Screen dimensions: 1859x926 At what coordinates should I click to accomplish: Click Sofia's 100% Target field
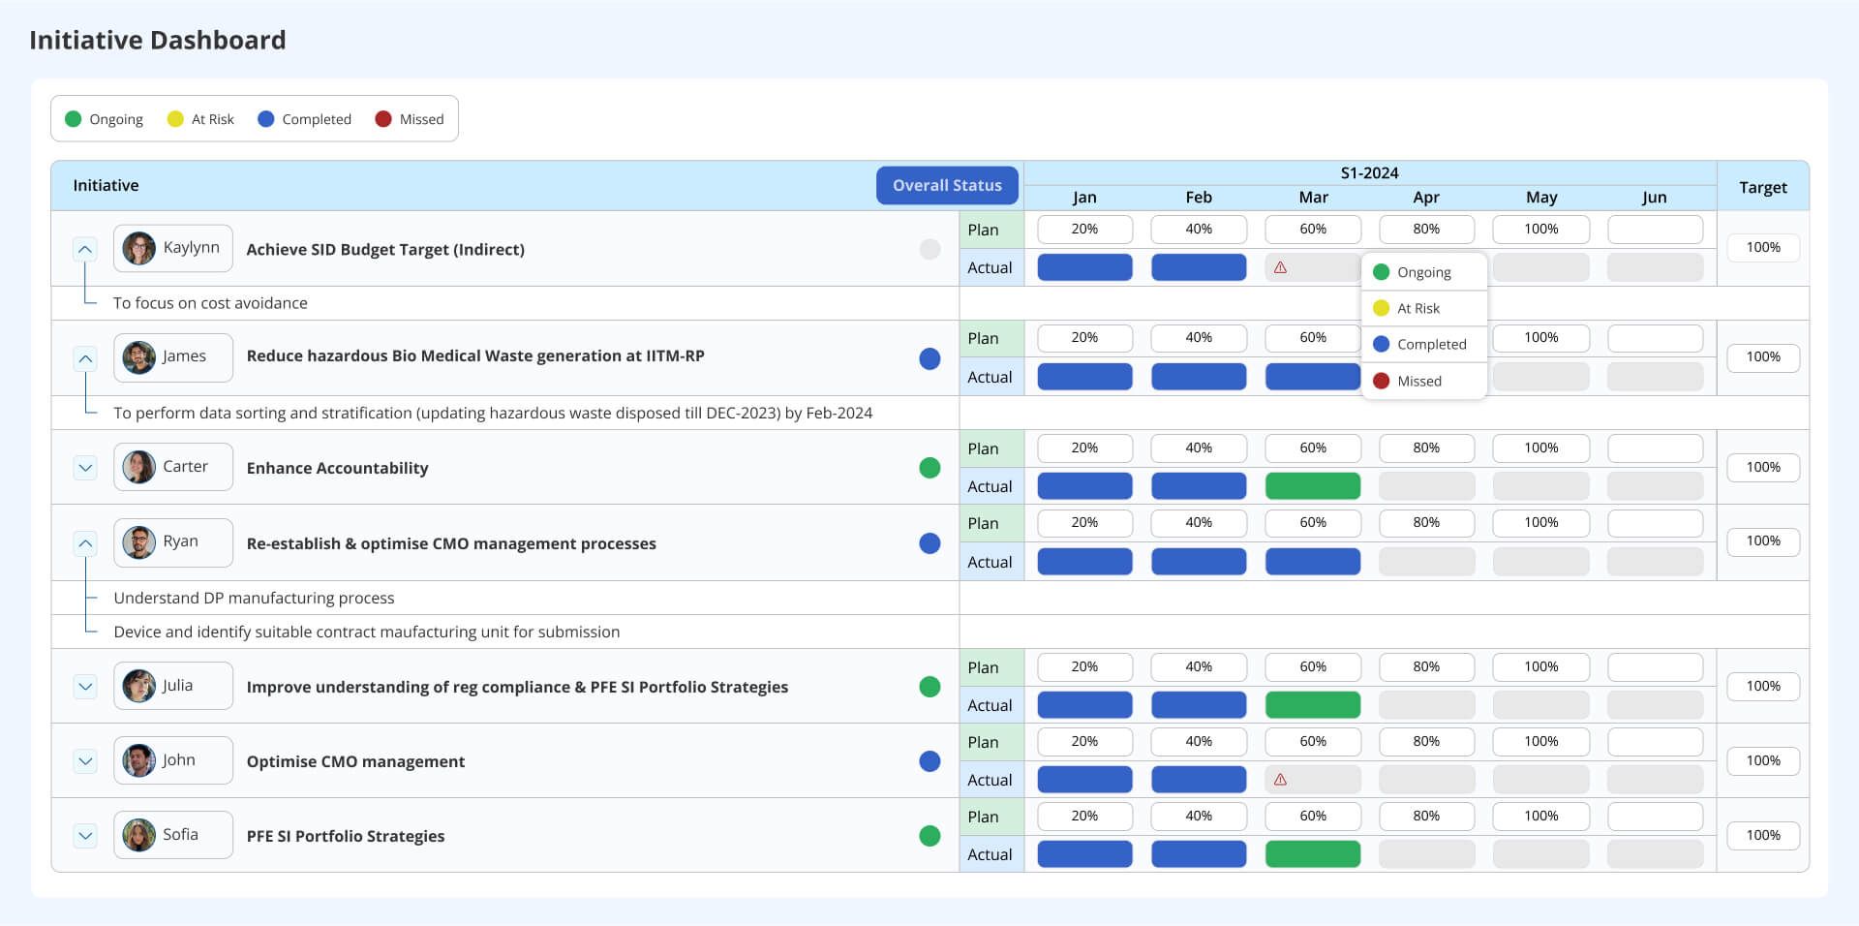tap(1763, 834)
